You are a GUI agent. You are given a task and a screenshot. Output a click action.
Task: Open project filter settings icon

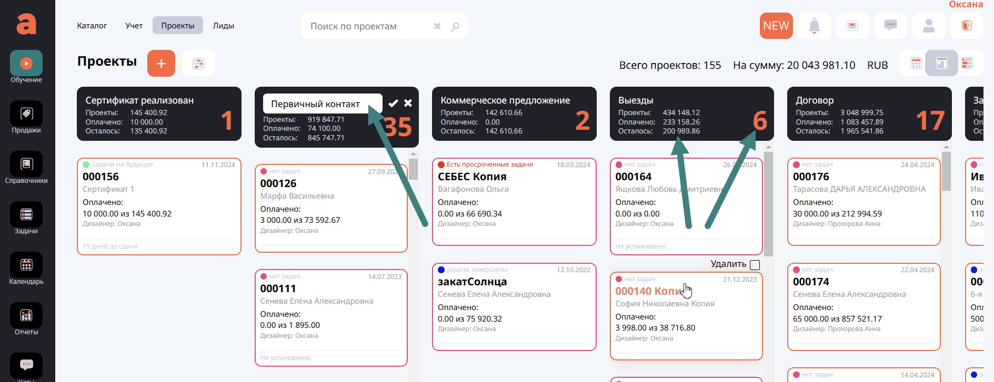tap(198, 64)
